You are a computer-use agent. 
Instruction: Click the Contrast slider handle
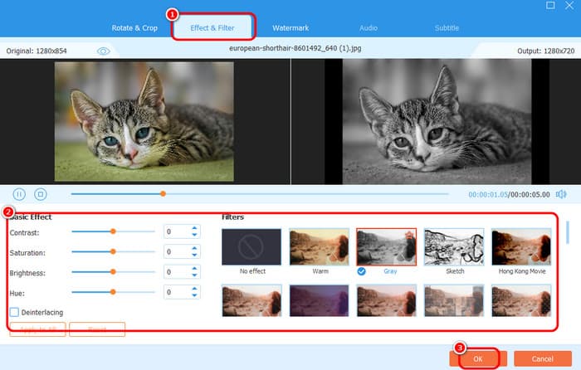(113, 231)
